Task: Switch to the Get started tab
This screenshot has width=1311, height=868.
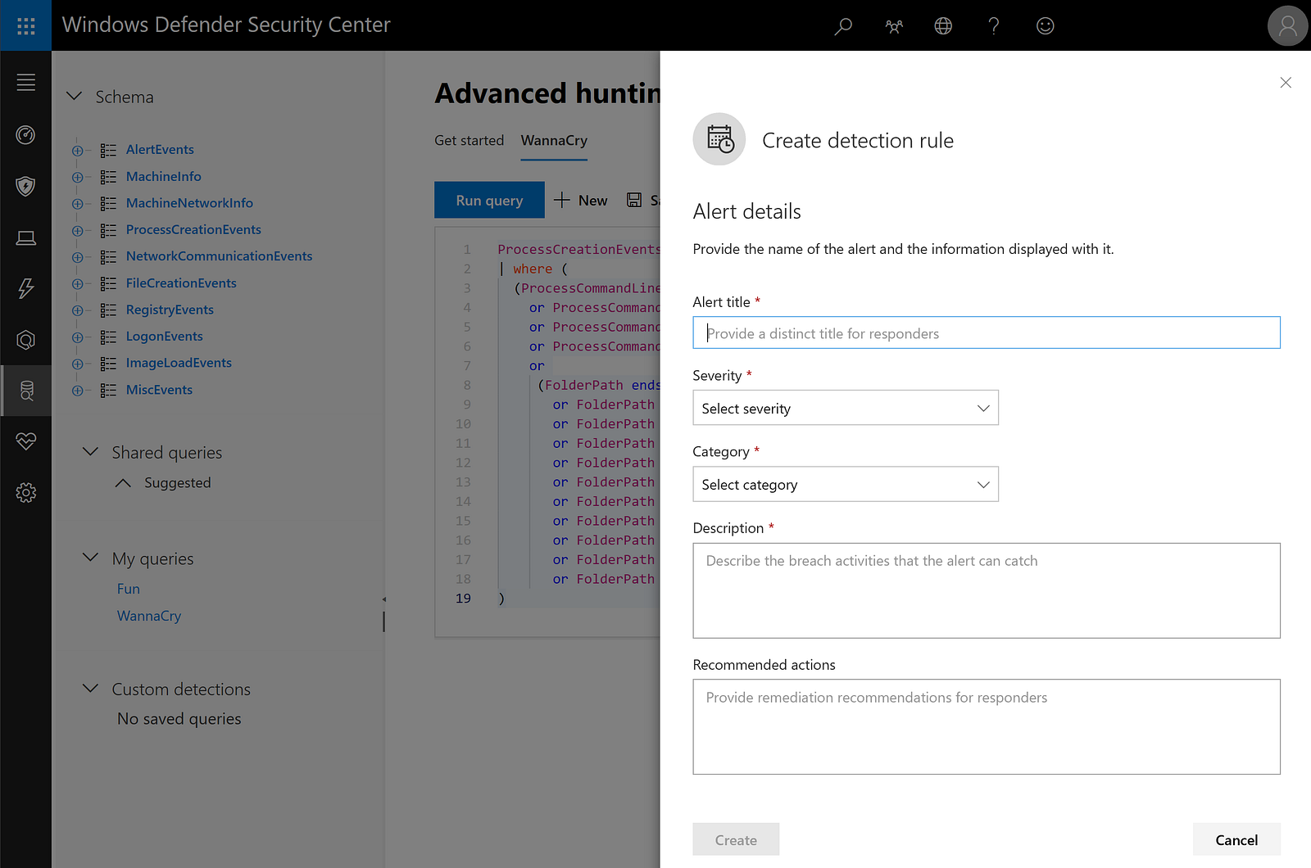Action: point(469,140)
